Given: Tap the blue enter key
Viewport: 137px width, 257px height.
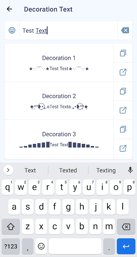Looking at the screenshot, I should (x=126, y=246).
